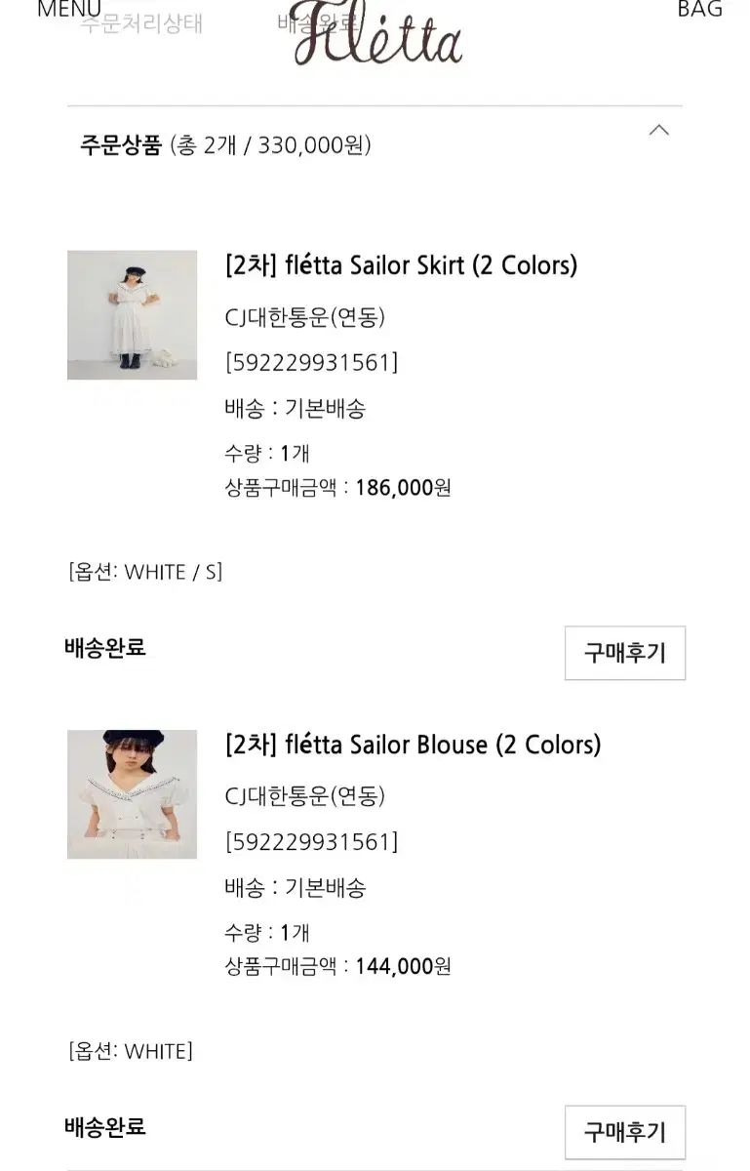Click the Sailor Skirt 배송완료 status

[105, 647]
